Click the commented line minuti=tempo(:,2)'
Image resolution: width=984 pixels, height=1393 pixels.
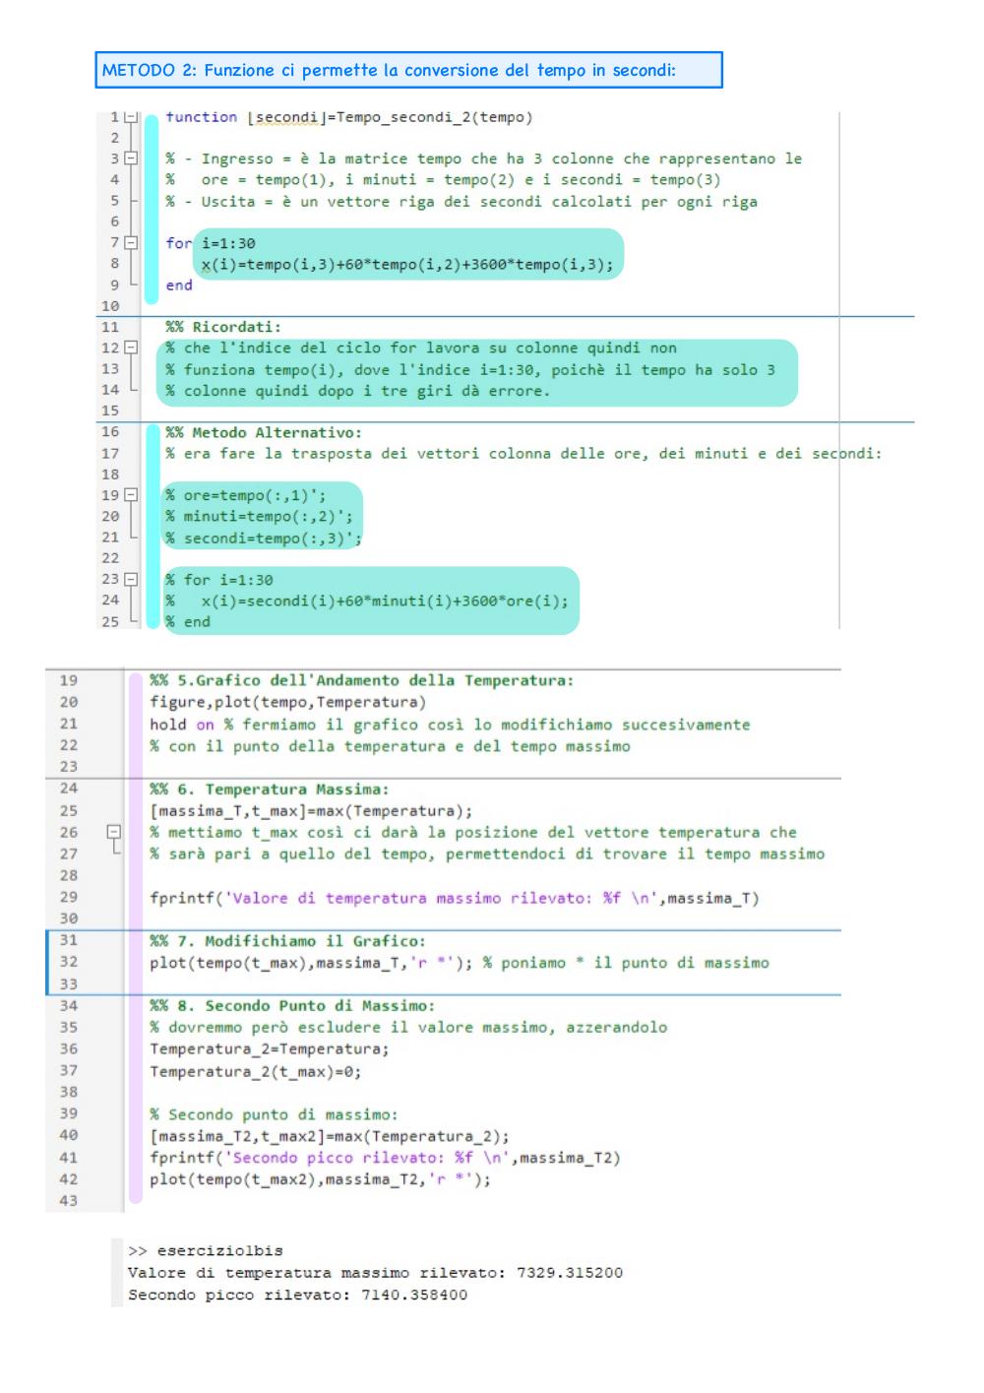(259, 516)
